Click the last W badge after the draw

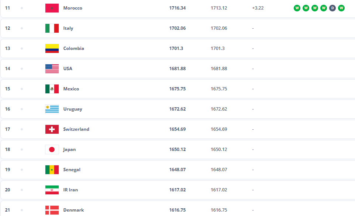[341, 8]
